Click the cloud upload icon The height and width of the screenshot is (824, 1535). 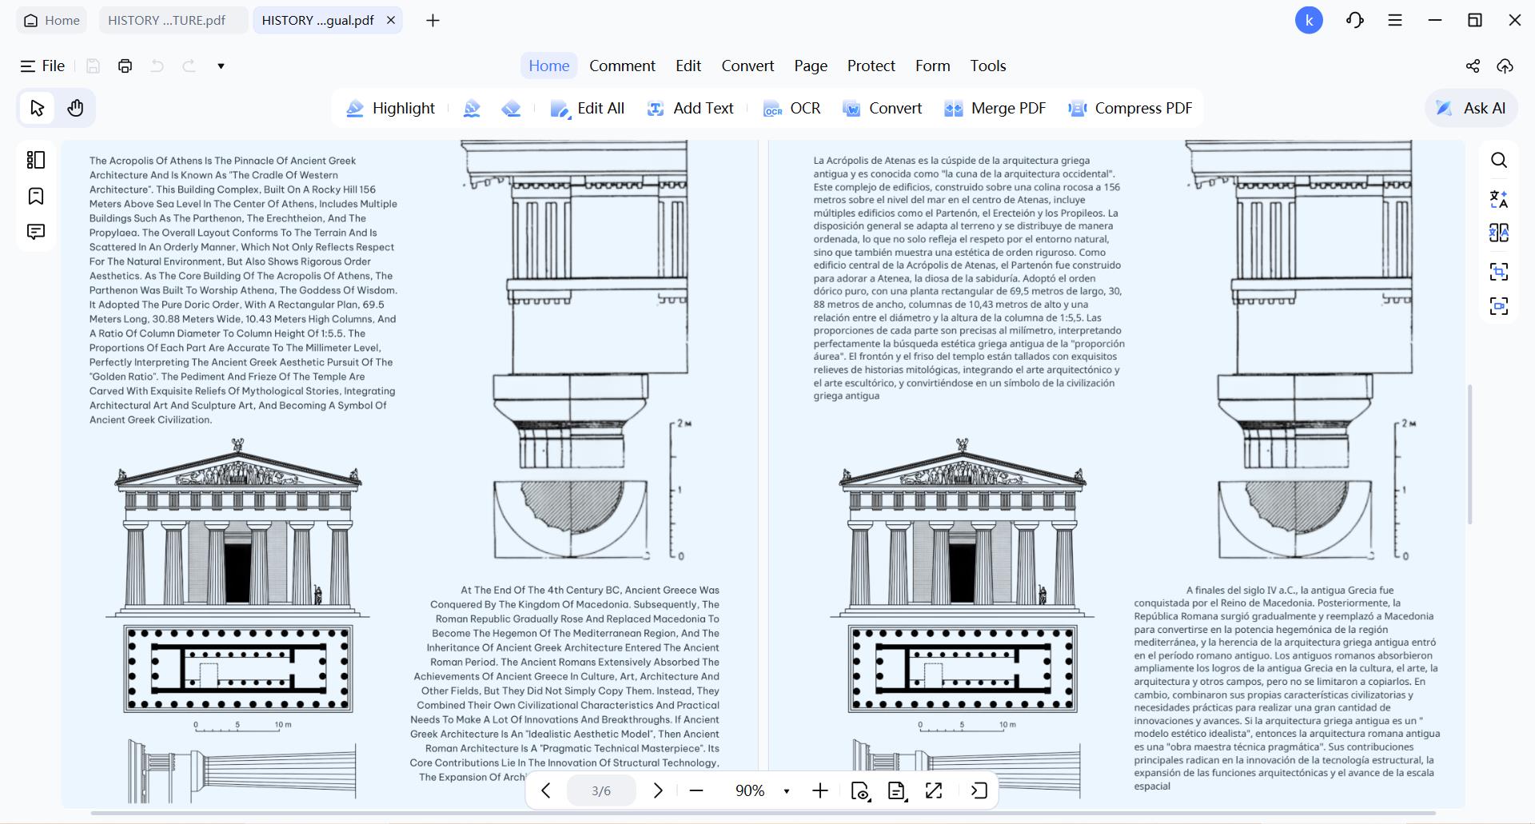pyautogui.click(x=1505, y=66)
